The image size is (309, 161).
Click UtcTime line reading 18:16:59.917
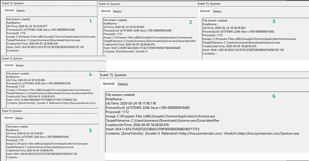click(x=27, y=26)
